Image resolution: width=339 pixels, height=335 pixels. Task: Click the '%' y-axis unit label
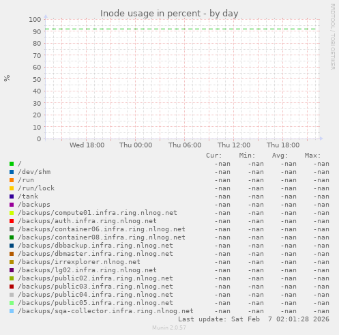pyautogui.click(x=7, y=78)
